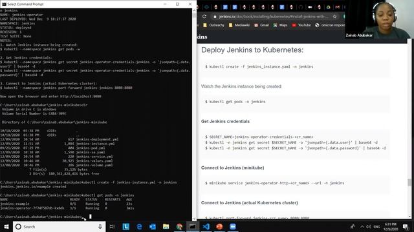Click the volume icon in the system tray

point(369,226)
